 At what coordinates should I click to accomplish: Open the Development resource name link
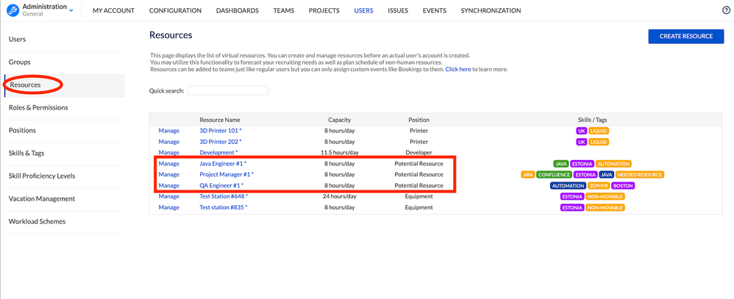(x=218, y=153)
